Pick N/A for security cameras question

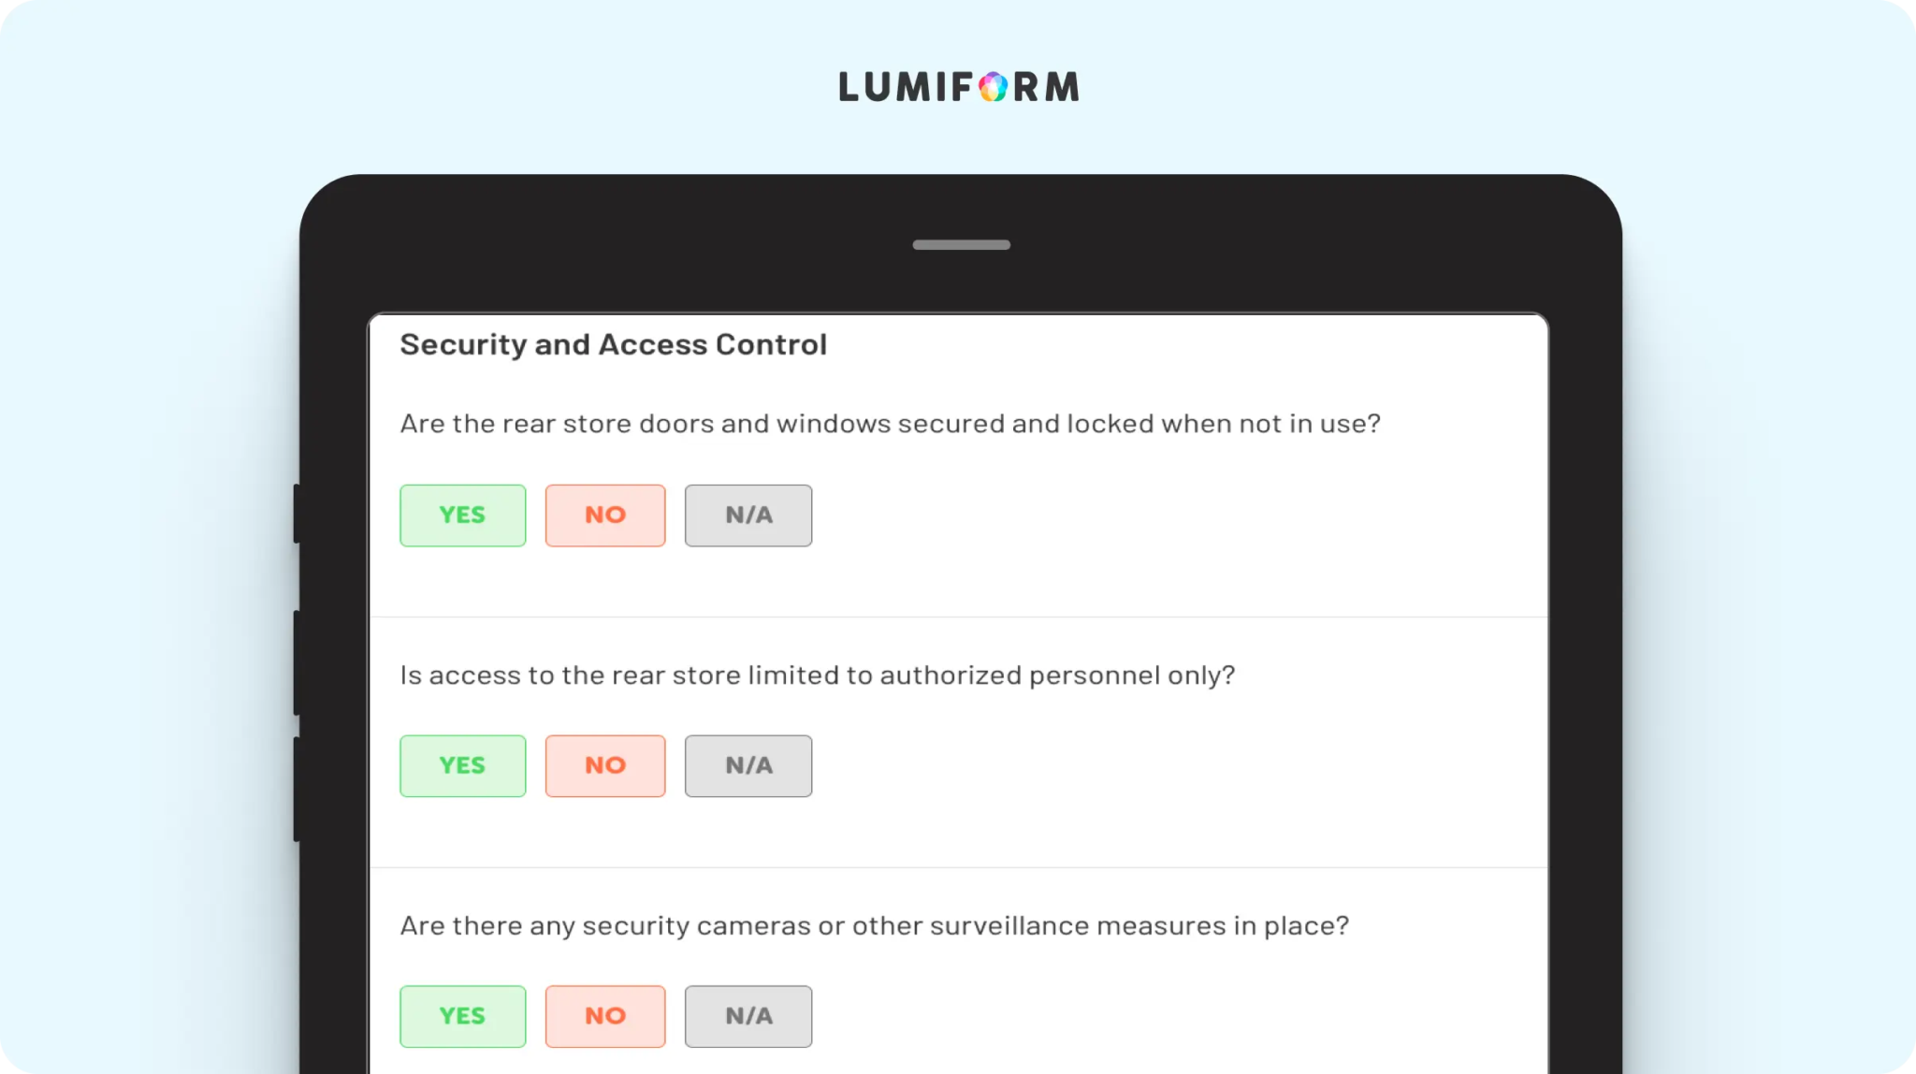point(748,1016)
